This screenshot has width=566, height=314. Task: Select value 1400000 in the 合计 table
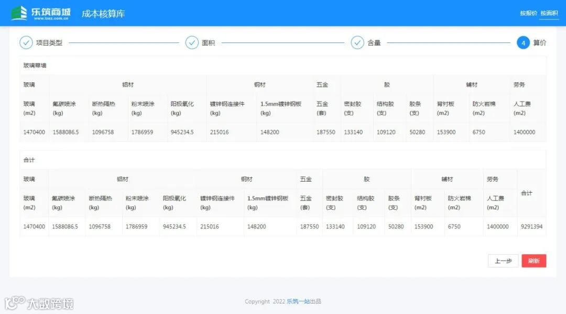pyautogui.click(x=497, y=227)
